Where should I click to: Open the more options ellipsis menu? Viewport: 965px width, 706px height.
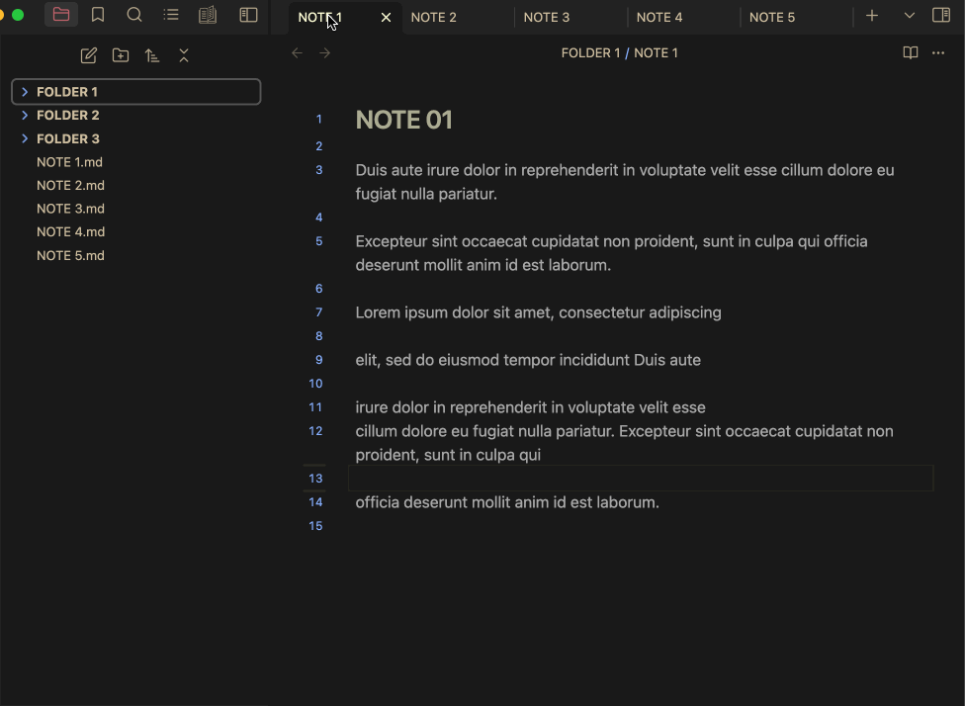[938, 53]
